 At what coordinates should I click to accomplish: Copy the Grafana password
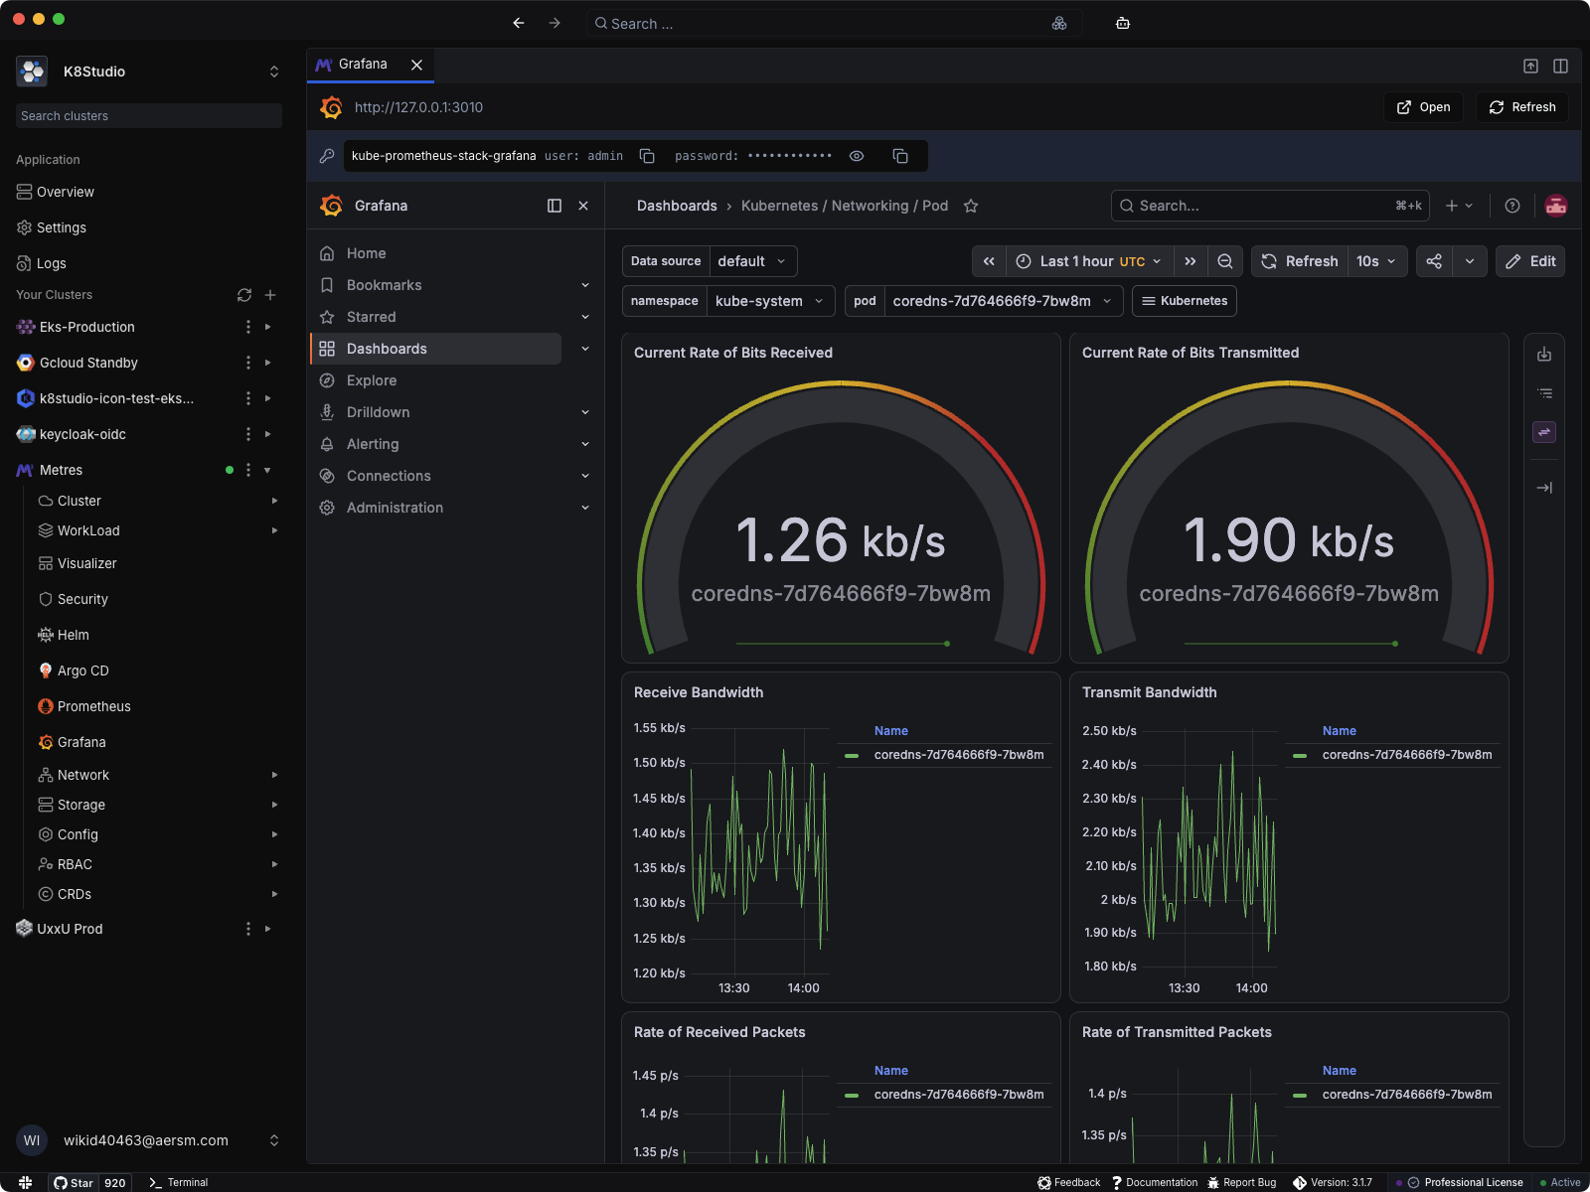900,156
